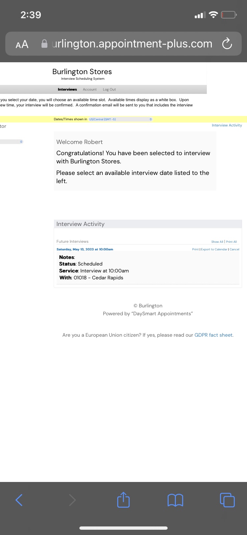Click the Print All link

coord(232,241)
